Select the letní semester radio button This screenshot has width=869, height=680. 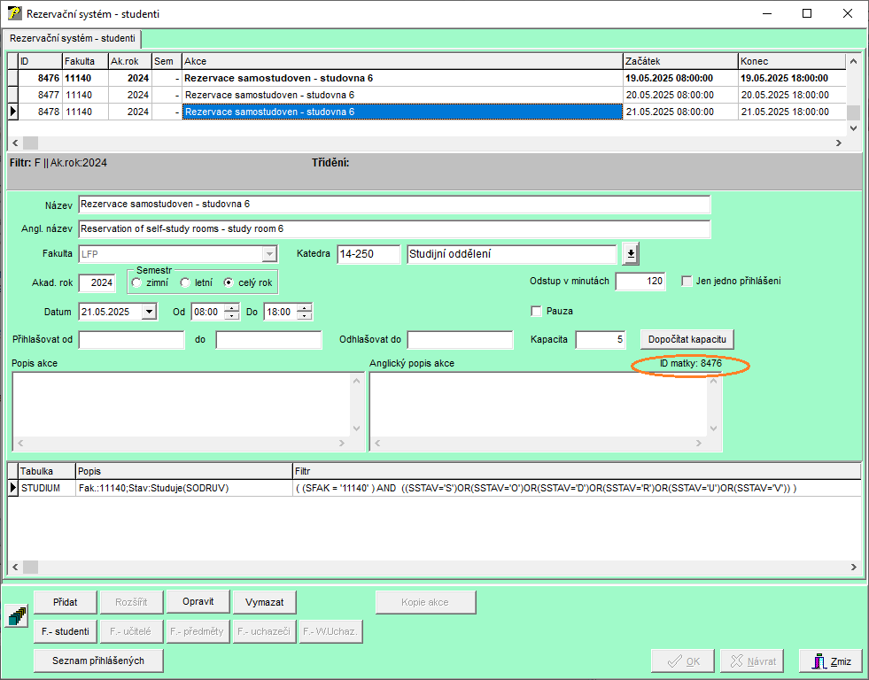pyautogui.click(x=184, y=282)
